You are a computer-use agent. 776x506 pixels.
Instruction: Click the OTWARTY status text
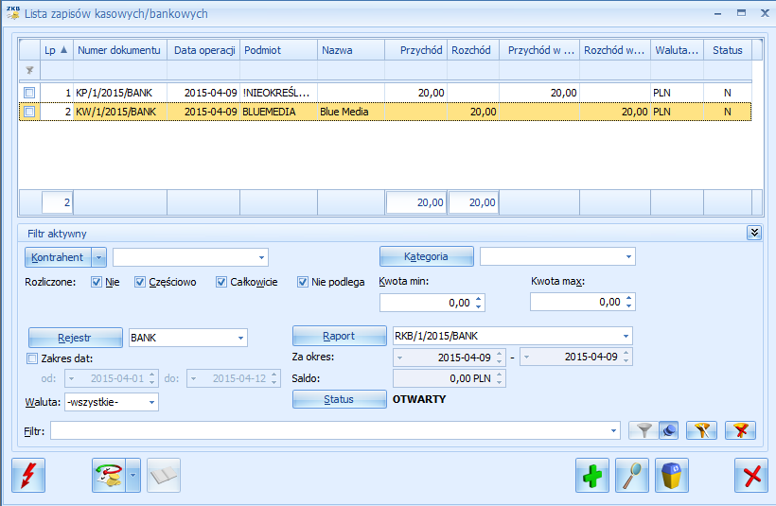point(419,399)
